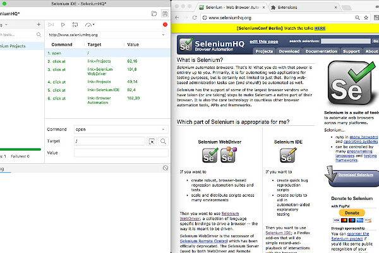Select target in page icon

152,142
